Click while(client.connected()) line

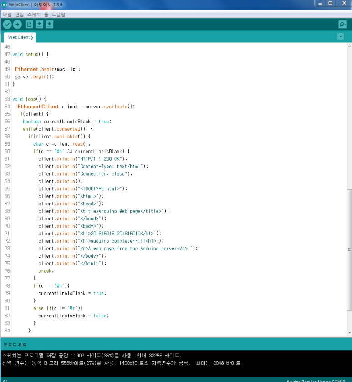tap(58, 129)
